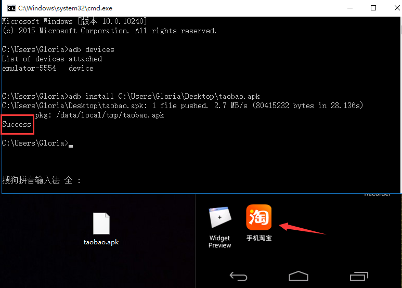Minimize the cmd.exe window
402x288 pixels.
350,8
